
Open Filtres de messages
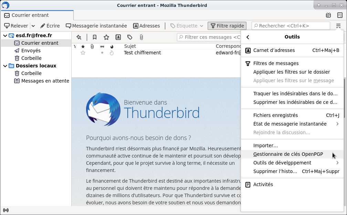(x=292, y=64)
